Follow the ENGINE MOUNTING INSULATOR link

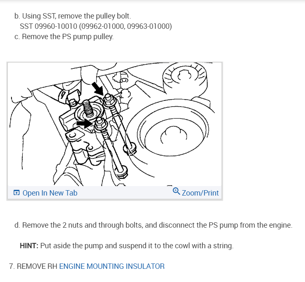112,266
